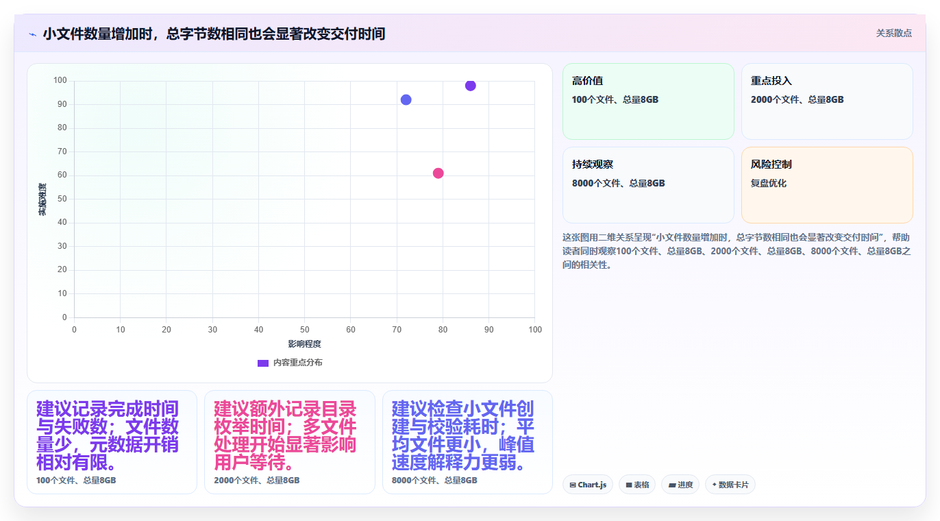Open the 持续观察 quadrant card
The width and height of the screenshot is (940, 521).
648,185
